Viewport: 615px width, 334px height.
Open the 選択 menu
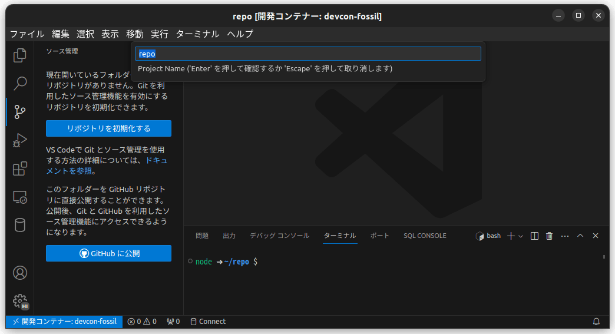(x=85, y=34)
